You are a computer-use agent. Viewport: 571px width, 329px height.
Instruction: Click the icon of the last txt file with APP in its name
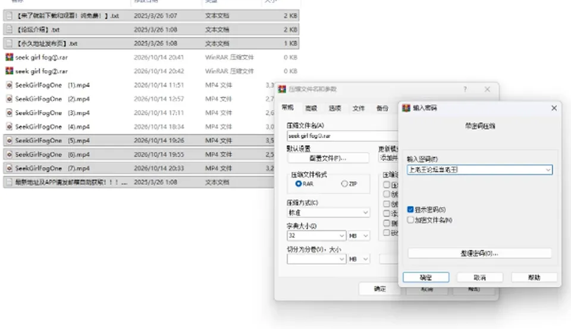click(10, 182)
